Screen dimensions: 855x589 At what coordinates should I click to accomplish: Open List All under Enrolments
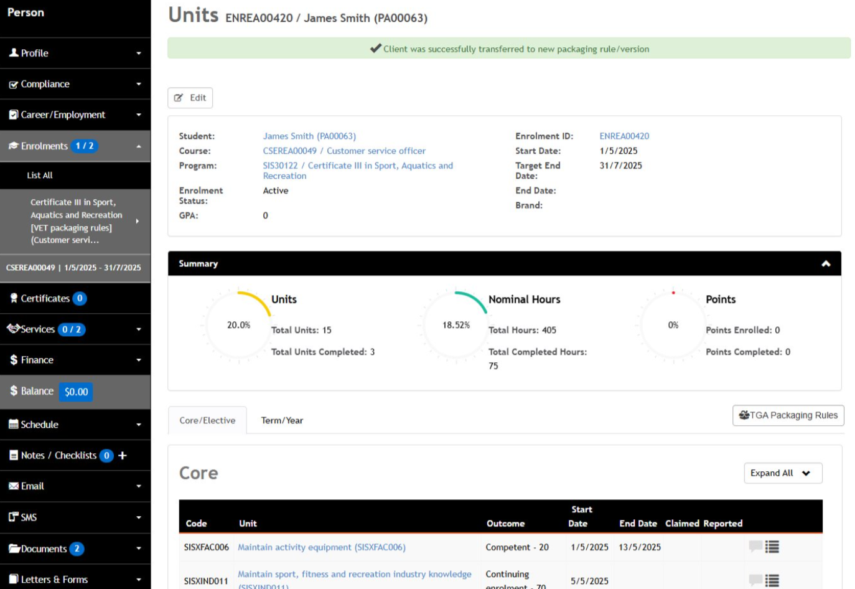[40, 176]
